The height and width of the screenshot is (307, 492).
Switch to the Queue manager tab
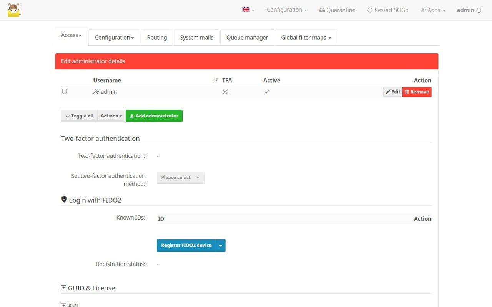(247, 37)
